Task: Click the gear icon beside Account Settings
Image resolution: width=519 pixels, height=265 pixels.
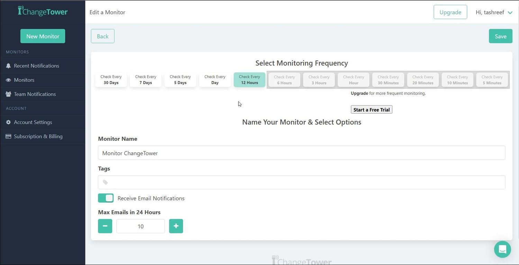Action: pos(8,122)
